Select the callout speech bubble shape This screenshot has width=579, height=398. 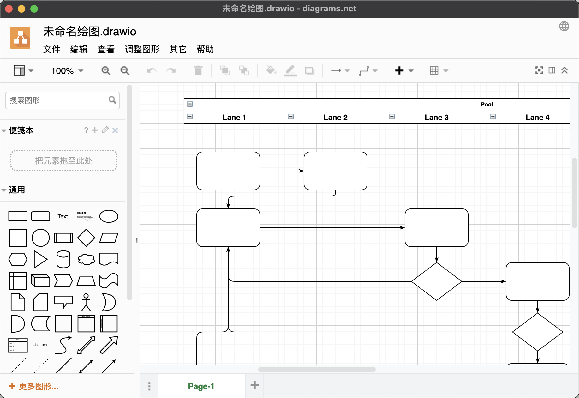[x=63, y=302]
